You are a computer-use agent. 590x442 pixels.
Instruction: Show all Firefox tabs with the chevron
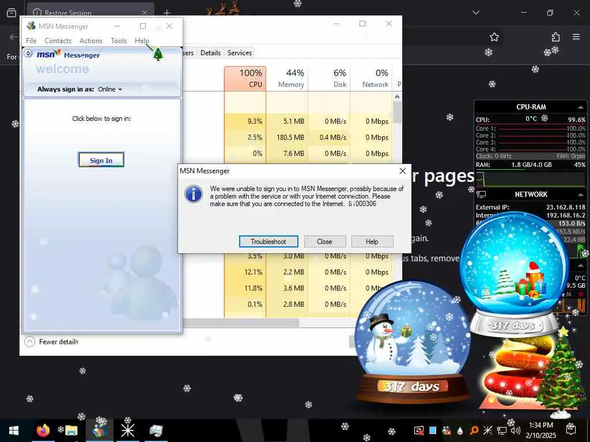point(476,13)
